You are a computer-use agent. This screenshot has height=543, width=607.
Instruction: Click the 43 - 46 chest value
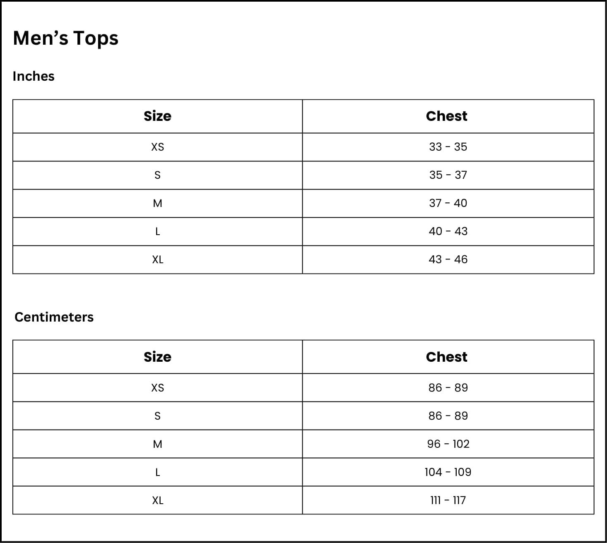click(x=448, y=259)
